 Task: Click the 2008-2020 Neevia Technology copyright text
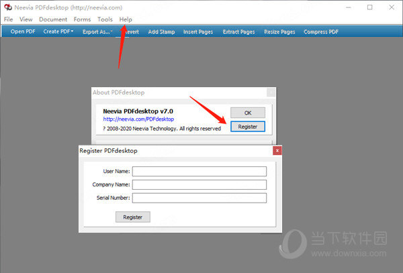(162, 129)
